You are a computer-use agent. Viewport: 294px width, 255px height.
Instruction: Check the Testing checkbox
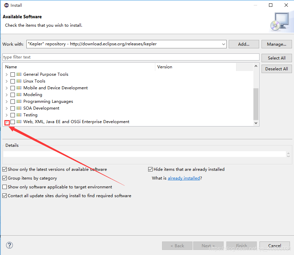(13, 115)
